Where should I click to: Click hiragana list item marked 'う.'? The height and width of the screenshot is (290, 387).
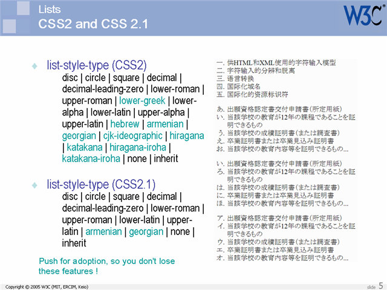pos(278,133)
